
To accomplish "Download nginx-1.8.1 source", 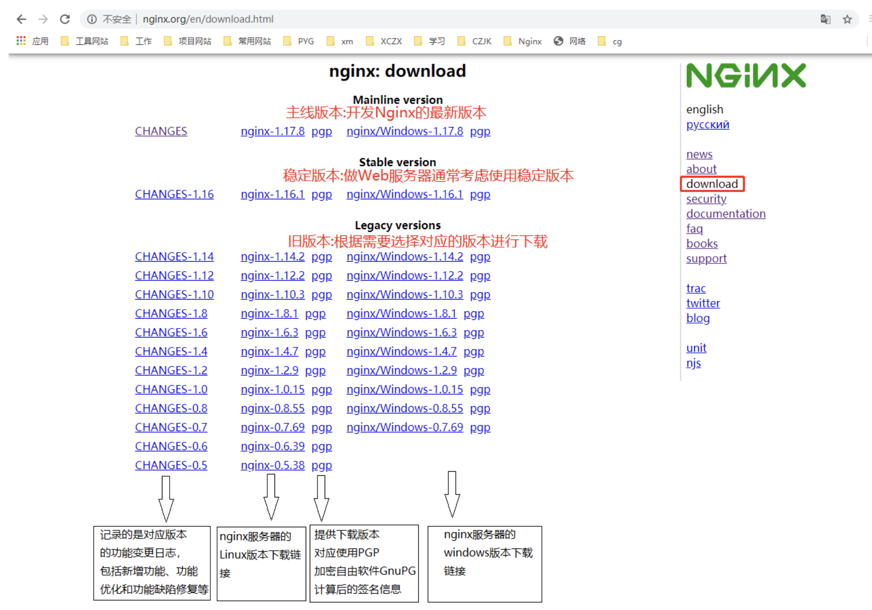I will (x=270, y=314).
